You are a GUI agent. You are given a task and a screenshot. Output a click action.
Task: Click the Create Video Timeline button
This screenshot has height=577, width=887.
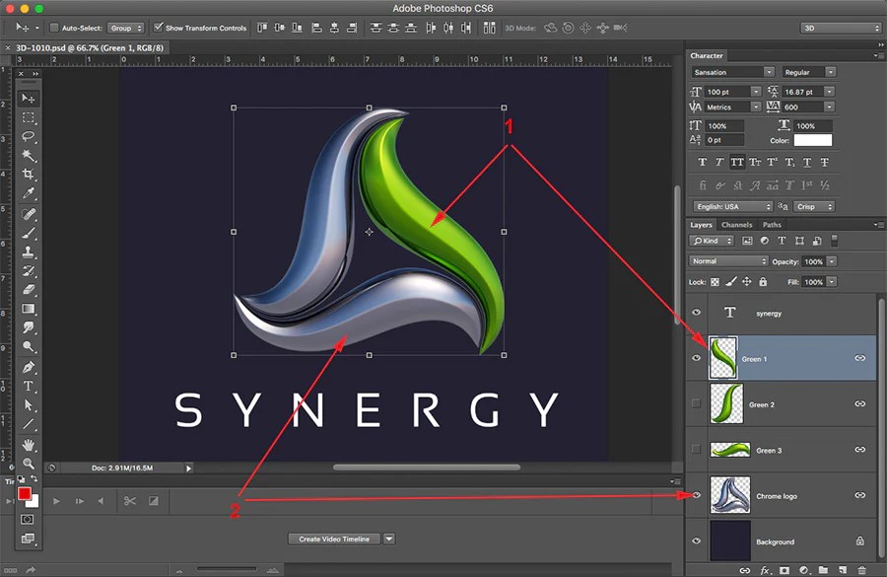click(x=334, y=539)
